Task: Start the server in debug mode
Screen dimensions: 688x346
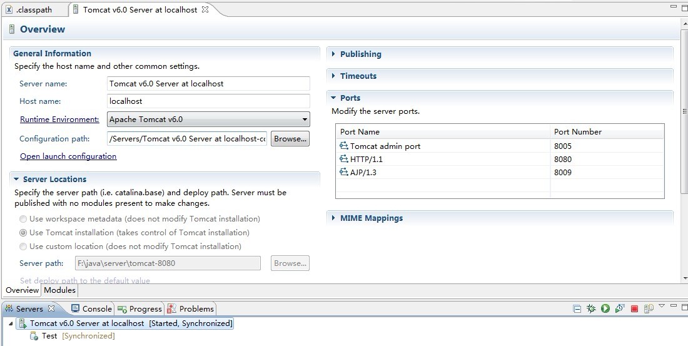Action: click(591, 308)
